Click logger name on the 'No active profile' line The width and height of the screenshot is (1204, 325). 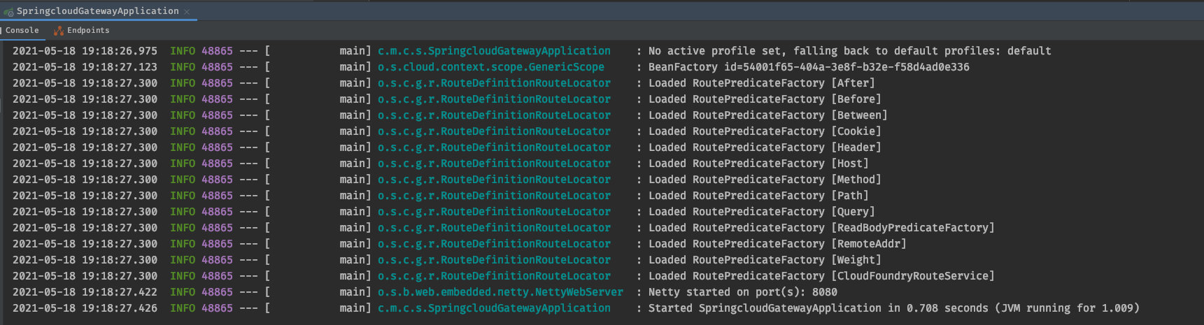click(x=494, y=51)
